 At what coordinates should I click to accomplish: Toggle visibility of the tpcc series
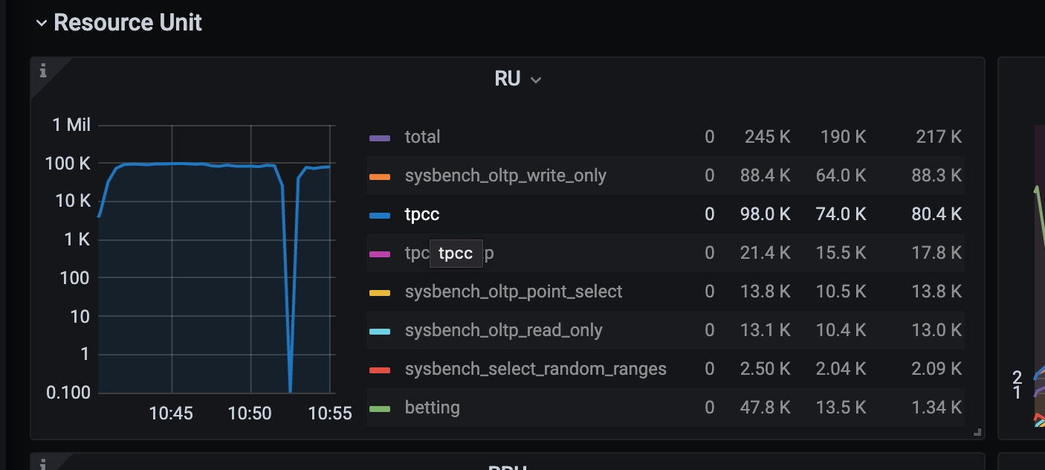[421, 213]
